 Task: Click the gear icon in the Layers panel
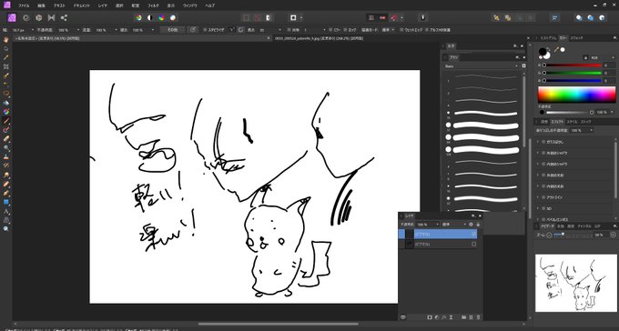point(471,224)
